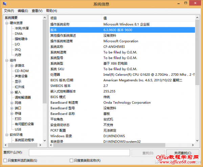Select 系统摘要 in the tree

tap(11, 18)
